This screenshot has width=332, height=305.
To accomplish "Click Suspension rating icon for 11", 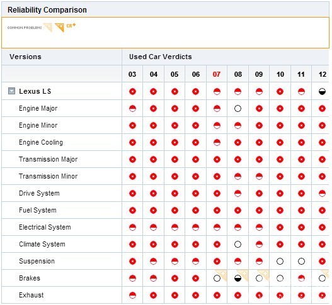I will tap(301, 262).
